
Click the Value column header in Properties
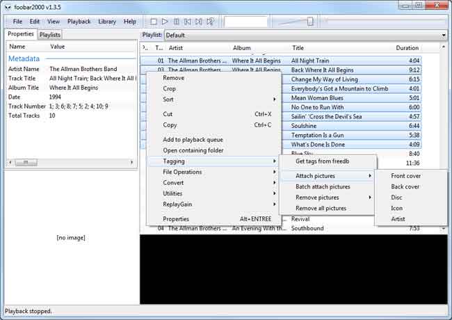point(92,47)
